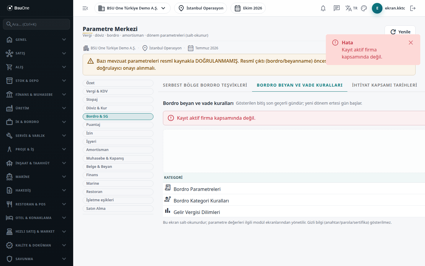The width and height of the screenshot is (425, 266).
Task: Click the Gelir Vergisi Dilimleri chart icon
Action: [168, 210]
